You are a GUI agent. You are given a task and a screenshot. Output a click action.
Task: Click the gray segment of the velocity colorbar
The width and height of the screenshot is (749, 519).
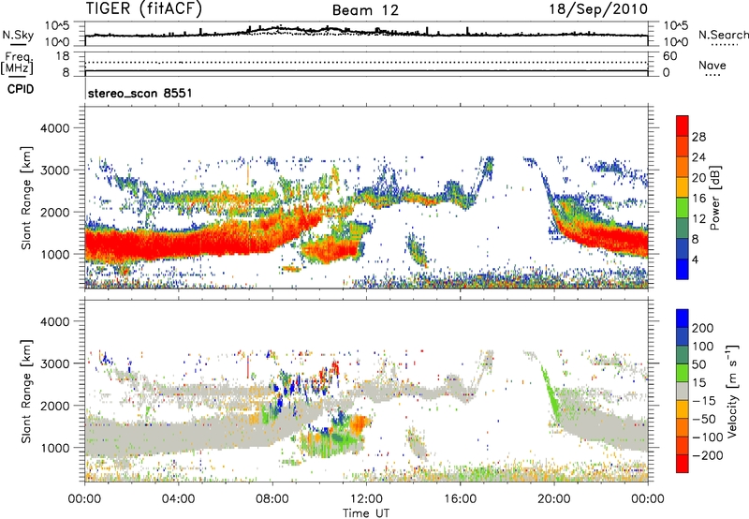pyautogui.click(x=683, y=391)
